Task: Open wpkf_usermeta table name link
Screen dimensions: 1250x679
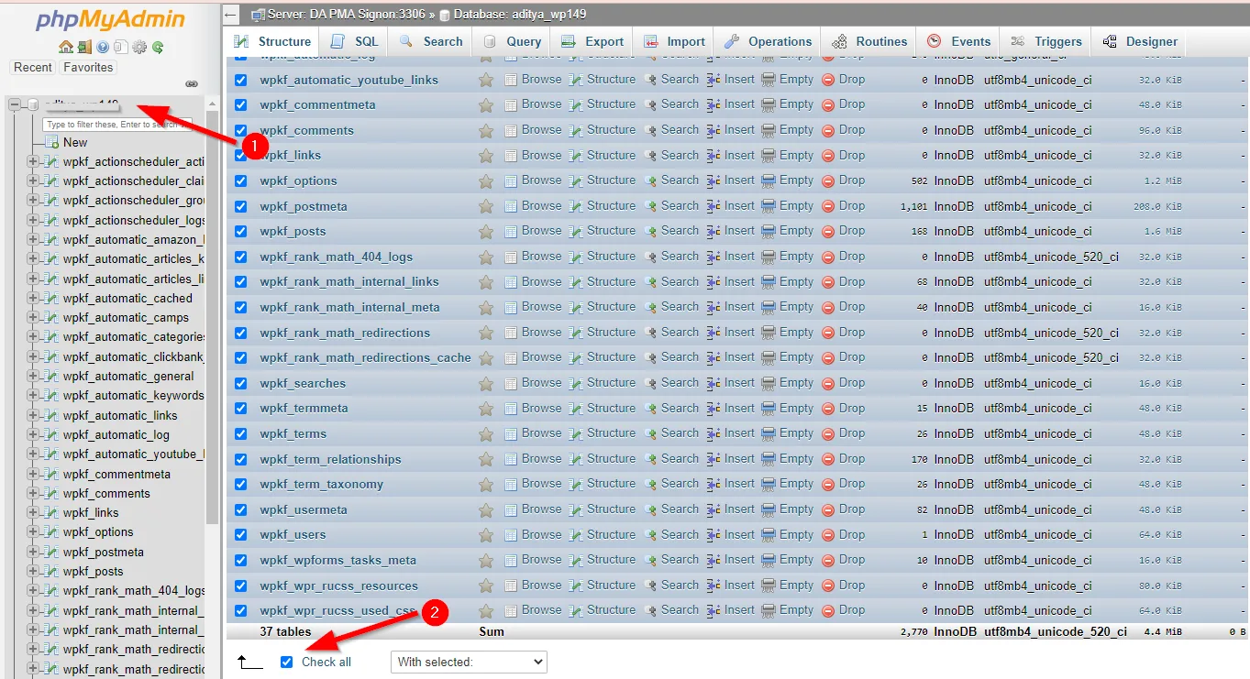Action: [x=303, y=509]
